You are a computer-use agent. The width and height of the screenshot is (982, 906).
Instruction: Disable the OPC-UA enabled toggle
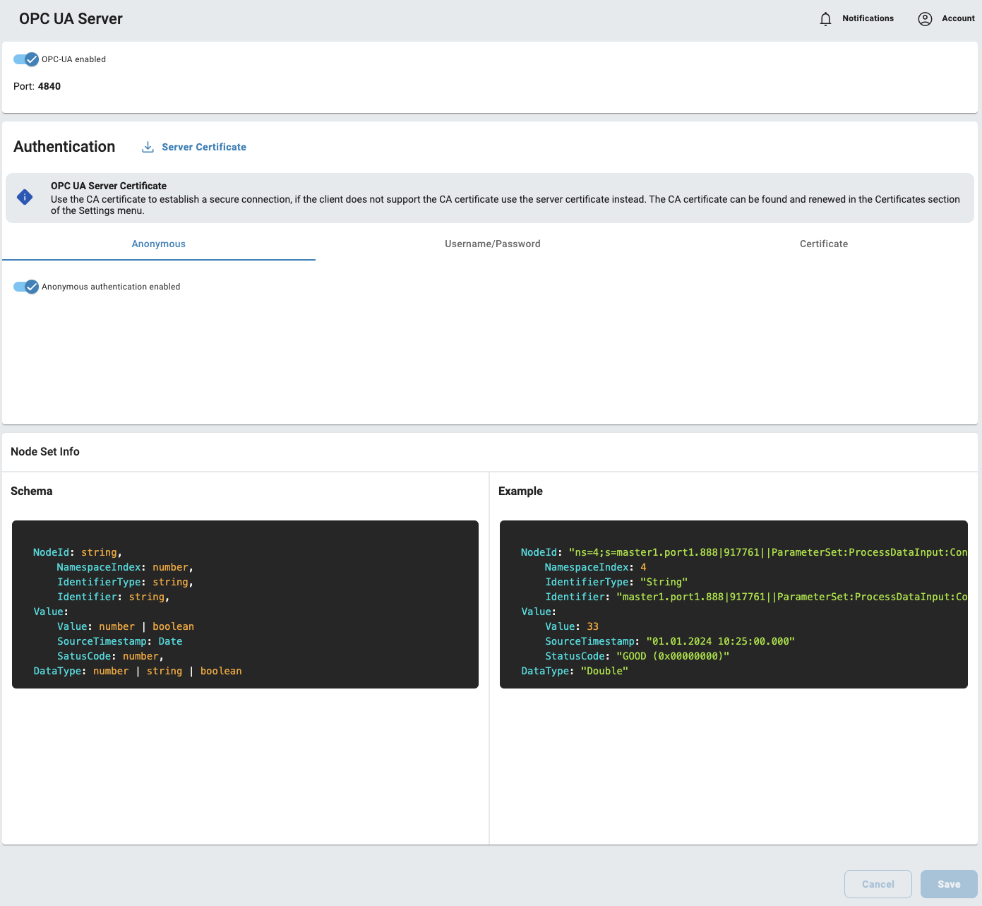[26, 59]
